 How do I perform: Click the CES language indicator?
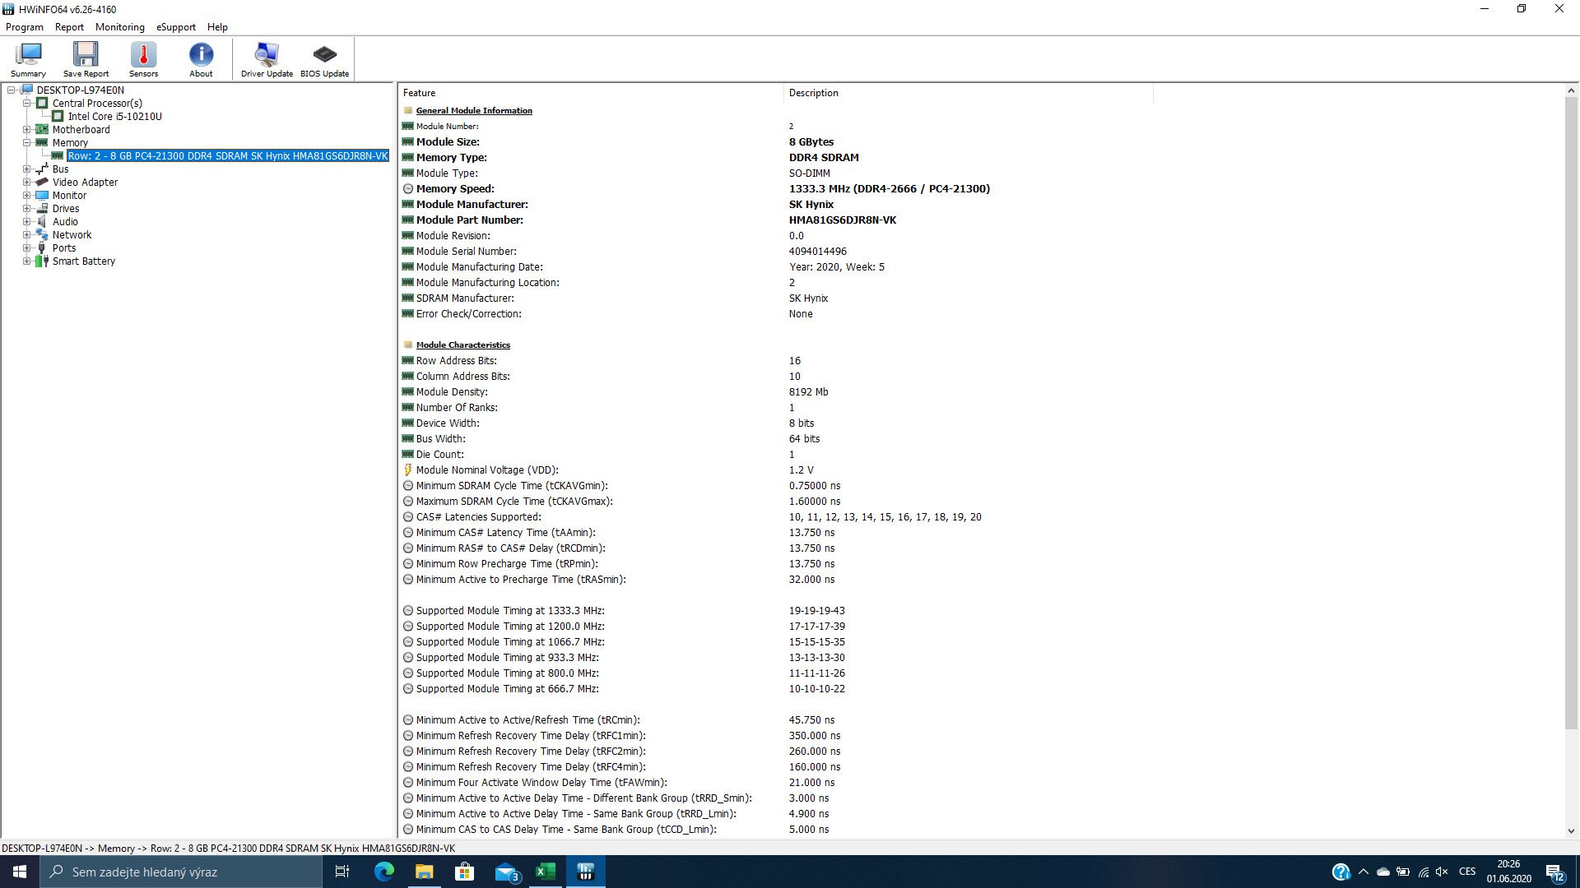click(1467, 872)
